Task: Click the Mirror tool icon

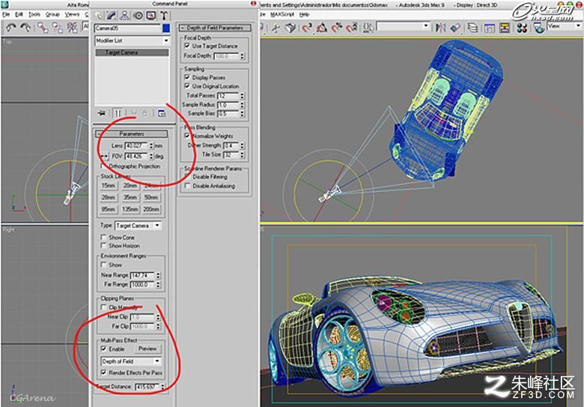Action: (x=440, y=28)
